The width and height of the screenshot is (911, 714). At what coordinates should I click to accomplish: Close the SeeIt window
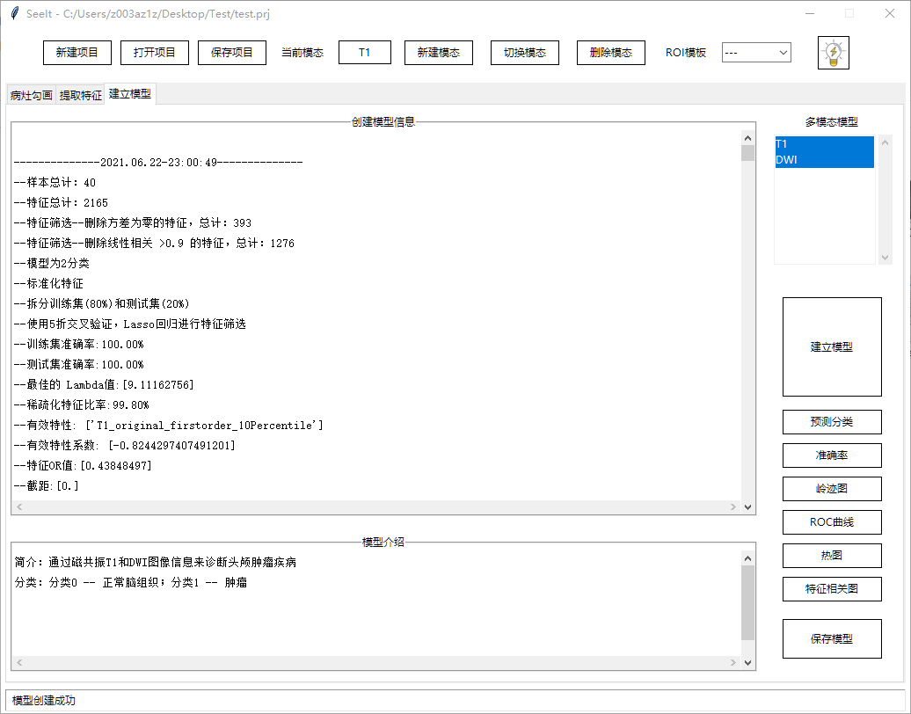tap(890, 13)
